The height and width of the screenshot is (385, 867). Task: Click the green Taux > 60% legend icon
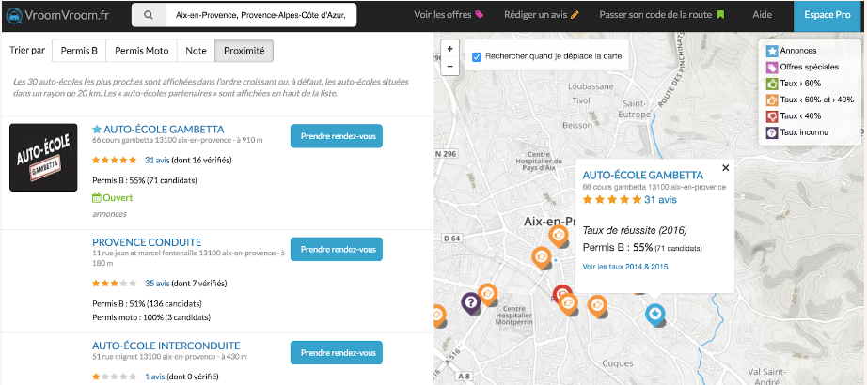[772, 84]
